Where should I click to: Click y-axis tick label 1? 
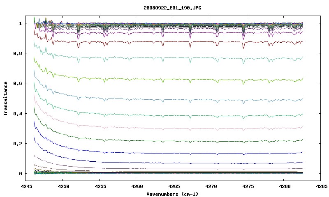coord(20,23)
